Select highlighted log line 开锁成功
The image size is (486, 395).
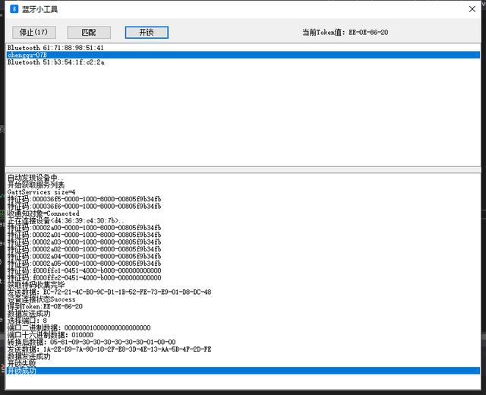(243, 371)
